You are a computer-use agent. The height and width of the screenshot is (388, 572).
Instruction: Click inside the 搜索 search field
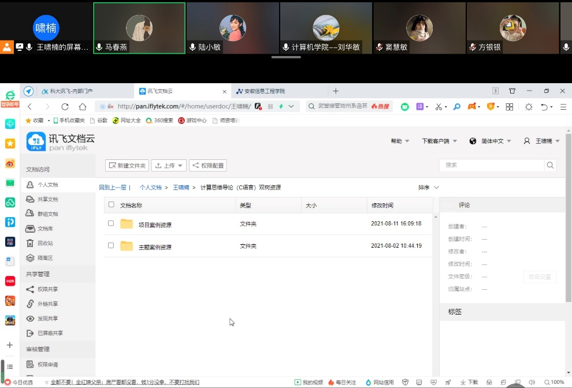[491, 165]
